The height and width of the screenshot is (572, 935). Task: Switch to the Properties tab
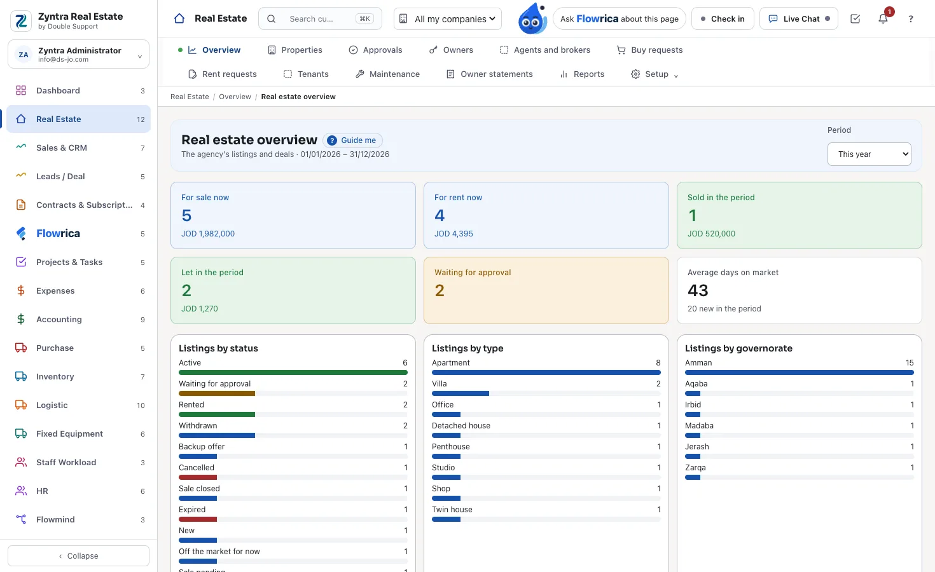295,50
